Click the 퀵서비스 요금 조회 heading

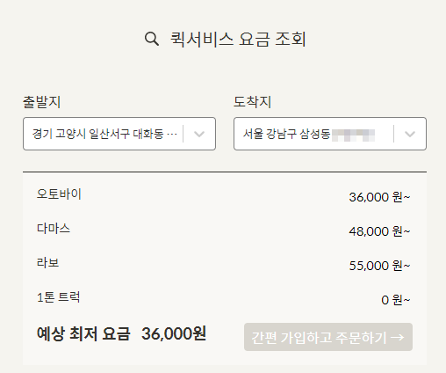pyautogui.click(x=238, y=39)
